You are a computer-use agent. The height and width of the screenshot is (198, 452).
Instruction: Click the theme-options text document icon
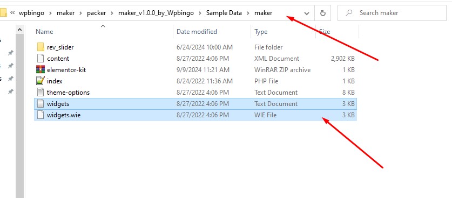pyautogui.click(x=41, y=92)
